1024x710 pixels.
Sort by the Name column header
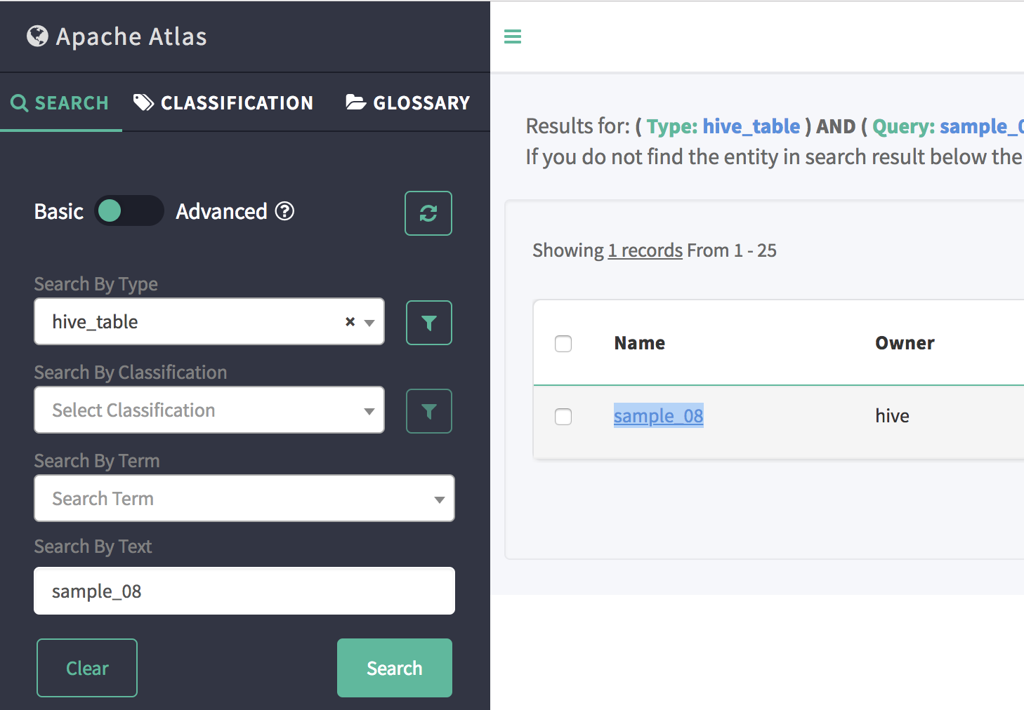(639, 343)
